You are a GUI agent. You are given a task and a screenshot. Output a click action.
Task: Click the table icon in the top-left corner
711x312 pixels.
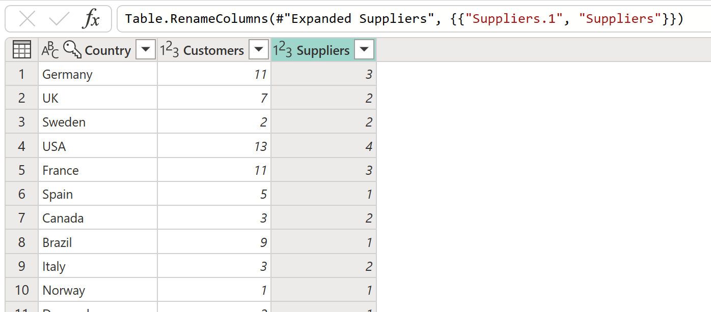pos(21,49)
